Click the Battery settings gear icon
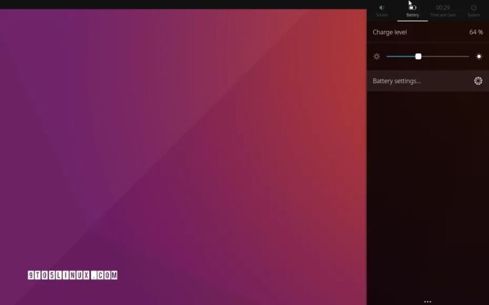The width and height of the screenshot is (489, 305). [478, 81]
